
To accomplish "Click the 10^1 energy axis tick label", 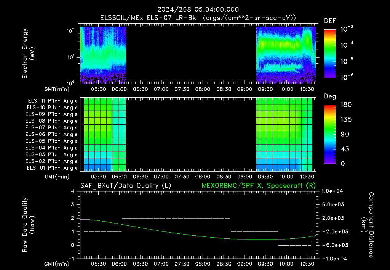I will pyautogui.click(x=70, y=57).
